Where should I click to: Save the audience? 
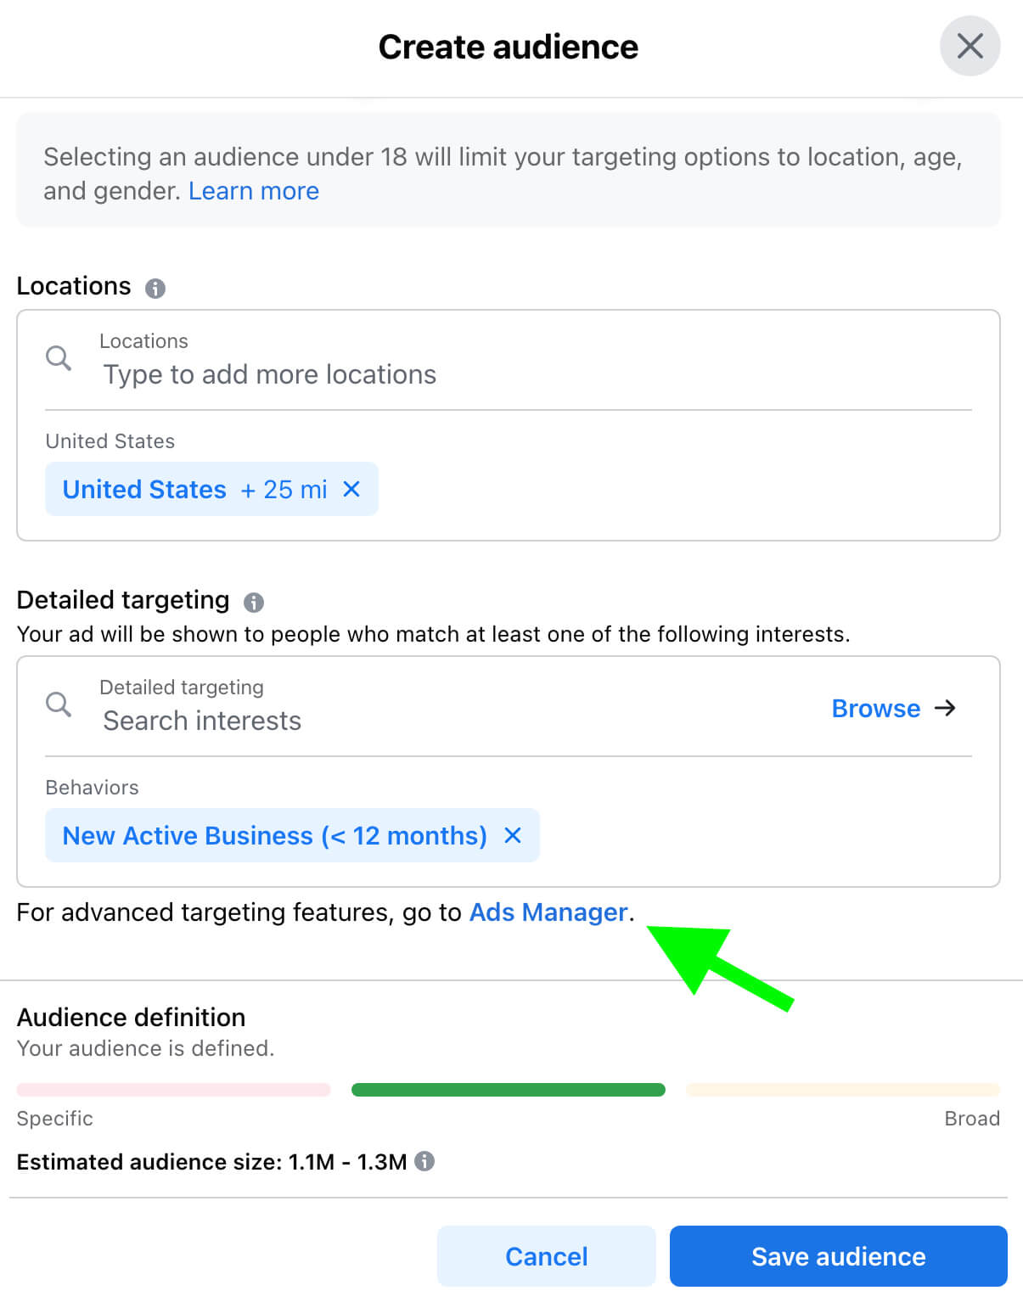[838, 1256]
